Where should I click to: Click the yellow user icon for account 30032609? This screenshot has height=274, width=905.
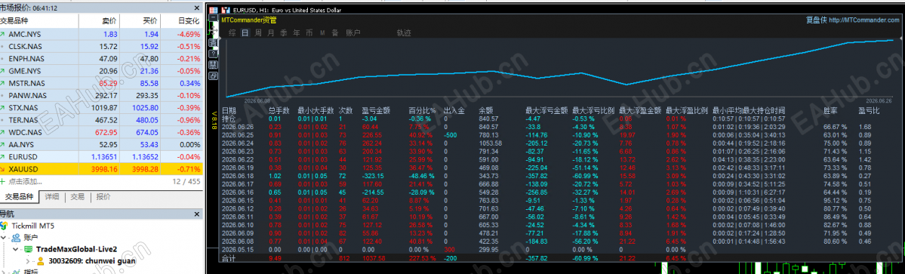(41, 260)
